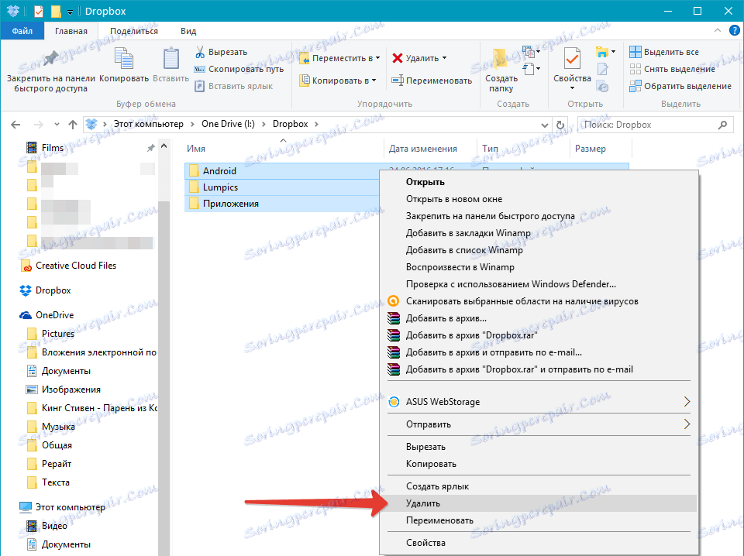
Task: Open easy access dropdown icon
Action: point(532,69)
